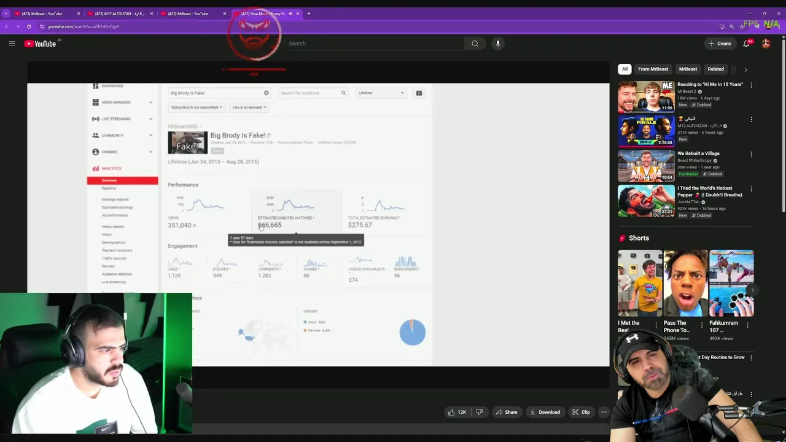Open the Fahkumram 107 short
This screenshot has width=786, height=442.
(x=731, y=283)
